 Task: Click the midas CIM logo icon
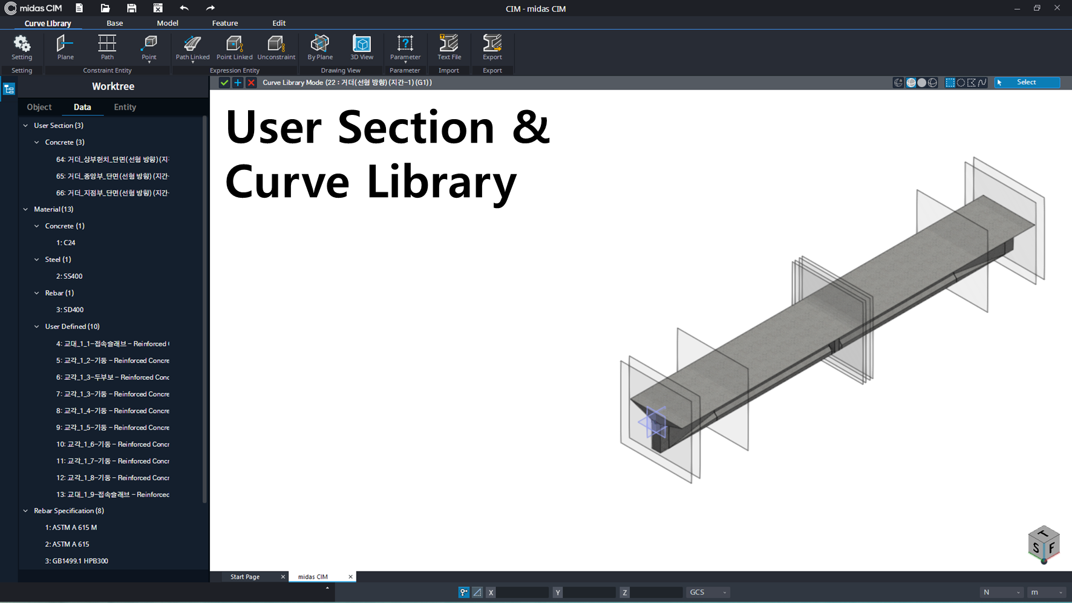point(10,8)
